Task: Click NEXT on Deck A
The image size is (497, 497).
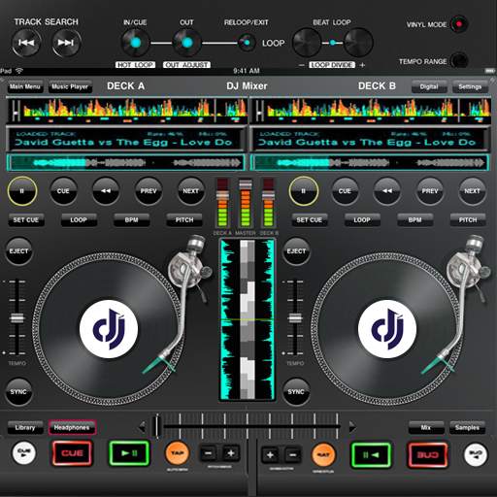Action: (191, 191)
